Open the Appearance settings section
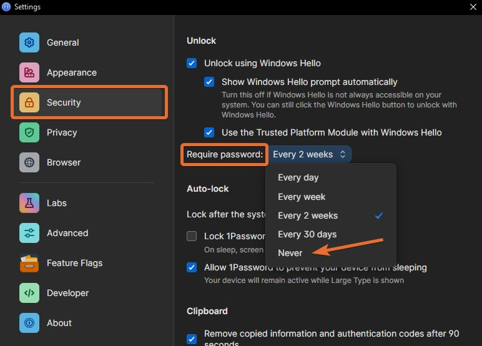 tap(72, 72)
